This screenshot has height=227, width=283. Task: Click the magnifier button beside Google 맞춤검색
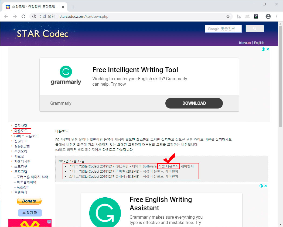tap(255, 29)
